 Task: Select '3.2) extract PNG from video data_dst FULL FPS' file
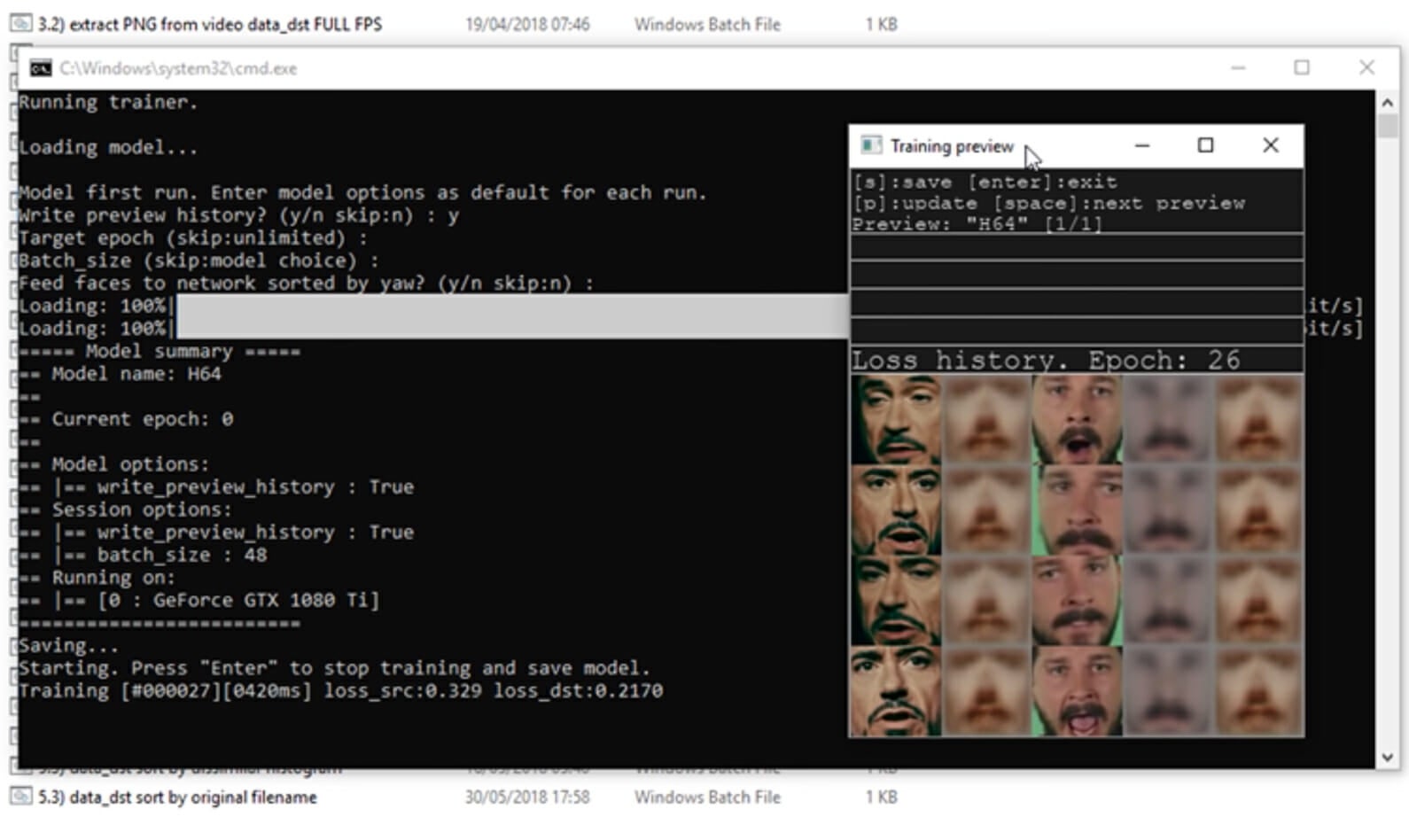pos(209,24)
